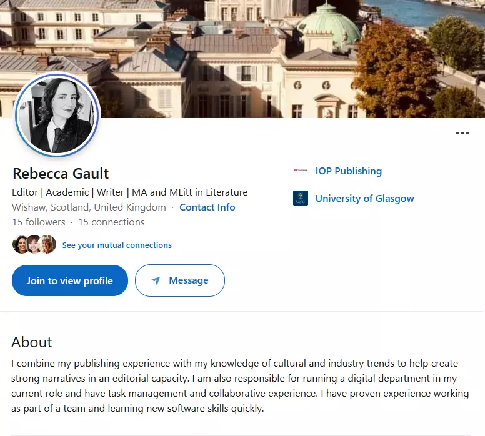The width and height of the screenshot is (485, 436).
Task: Follow the IOP Publishing link
Action: click(349, 171)
